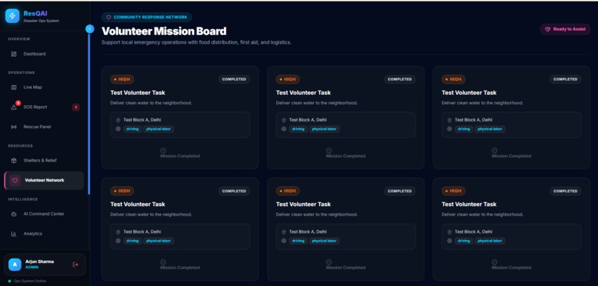Click the COMPLETED badge on the last top-row card
The height and width of the screenshot is (286, 598).
[x=565, y=79]
